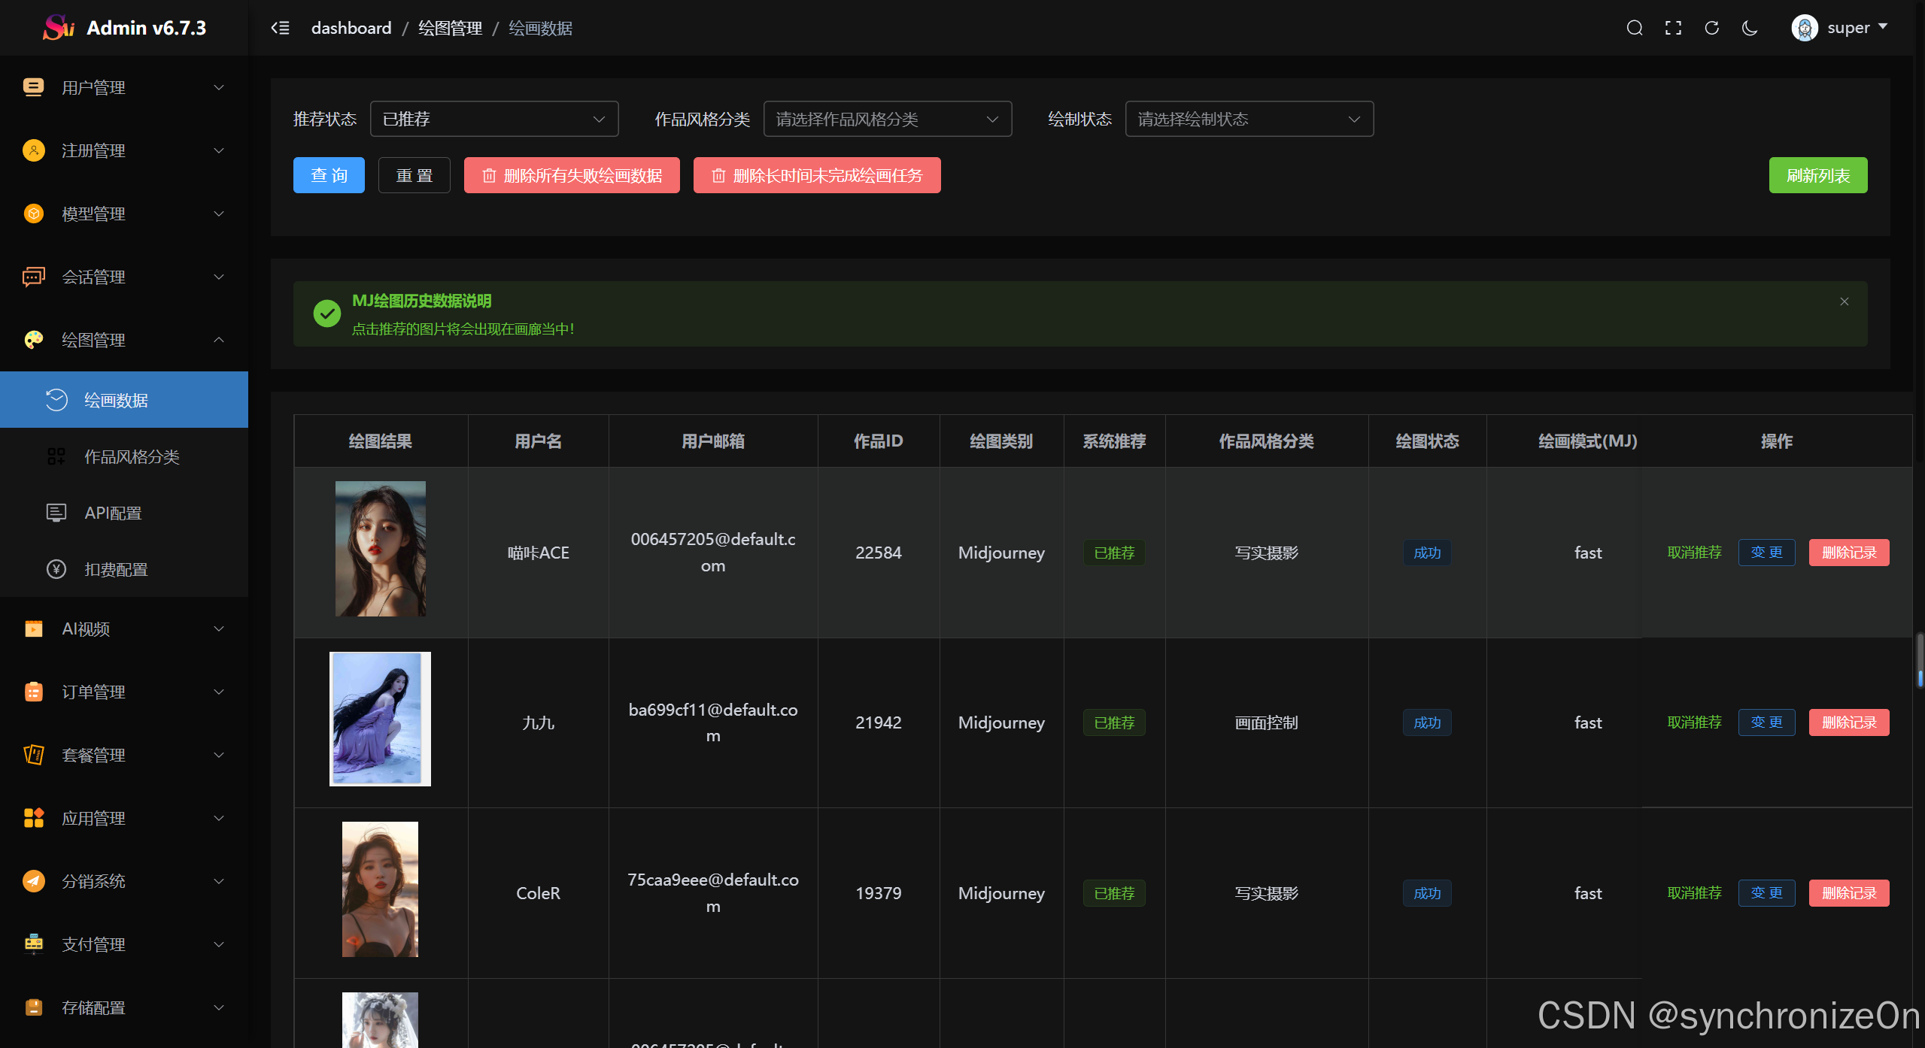Click the 支付管理 sidebar icon

tap(34, 944)
